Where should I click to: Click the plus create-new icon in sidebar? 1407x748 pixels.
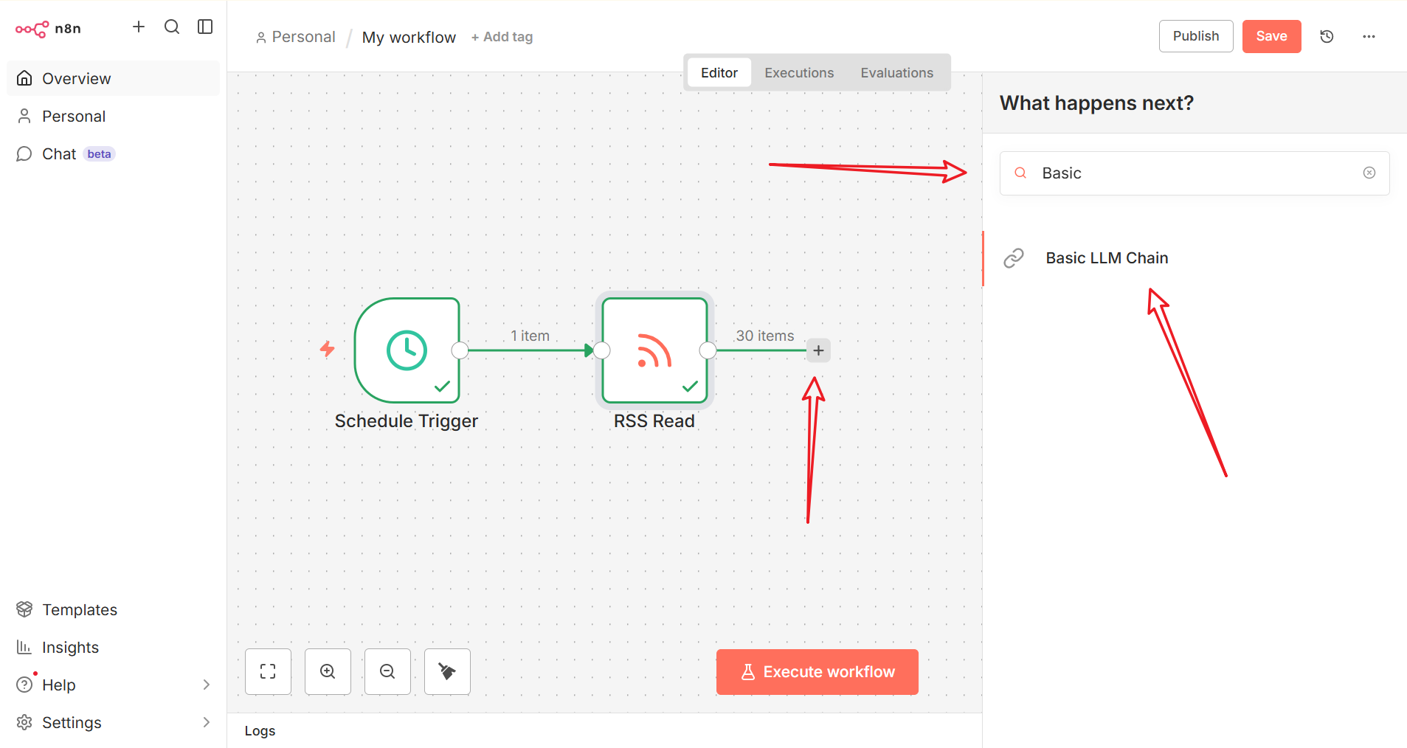click(139, 27)
